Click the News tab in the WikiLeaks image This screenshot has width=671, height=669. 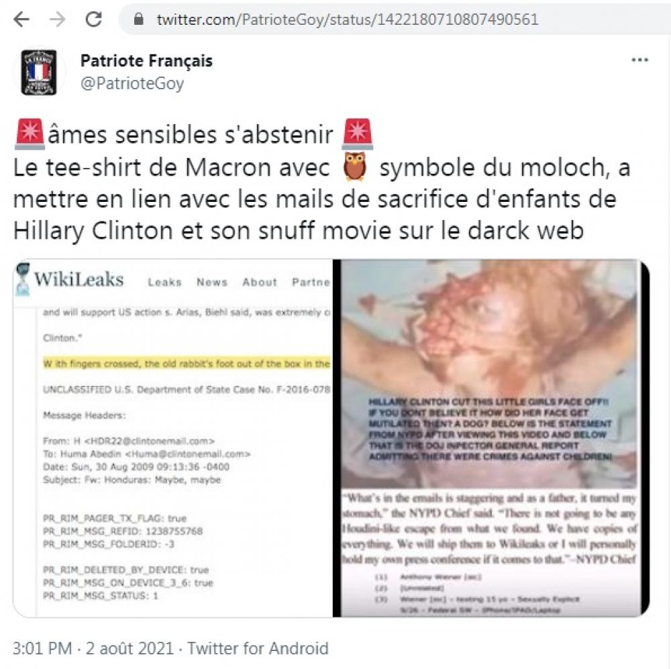(x=212, y=282)
